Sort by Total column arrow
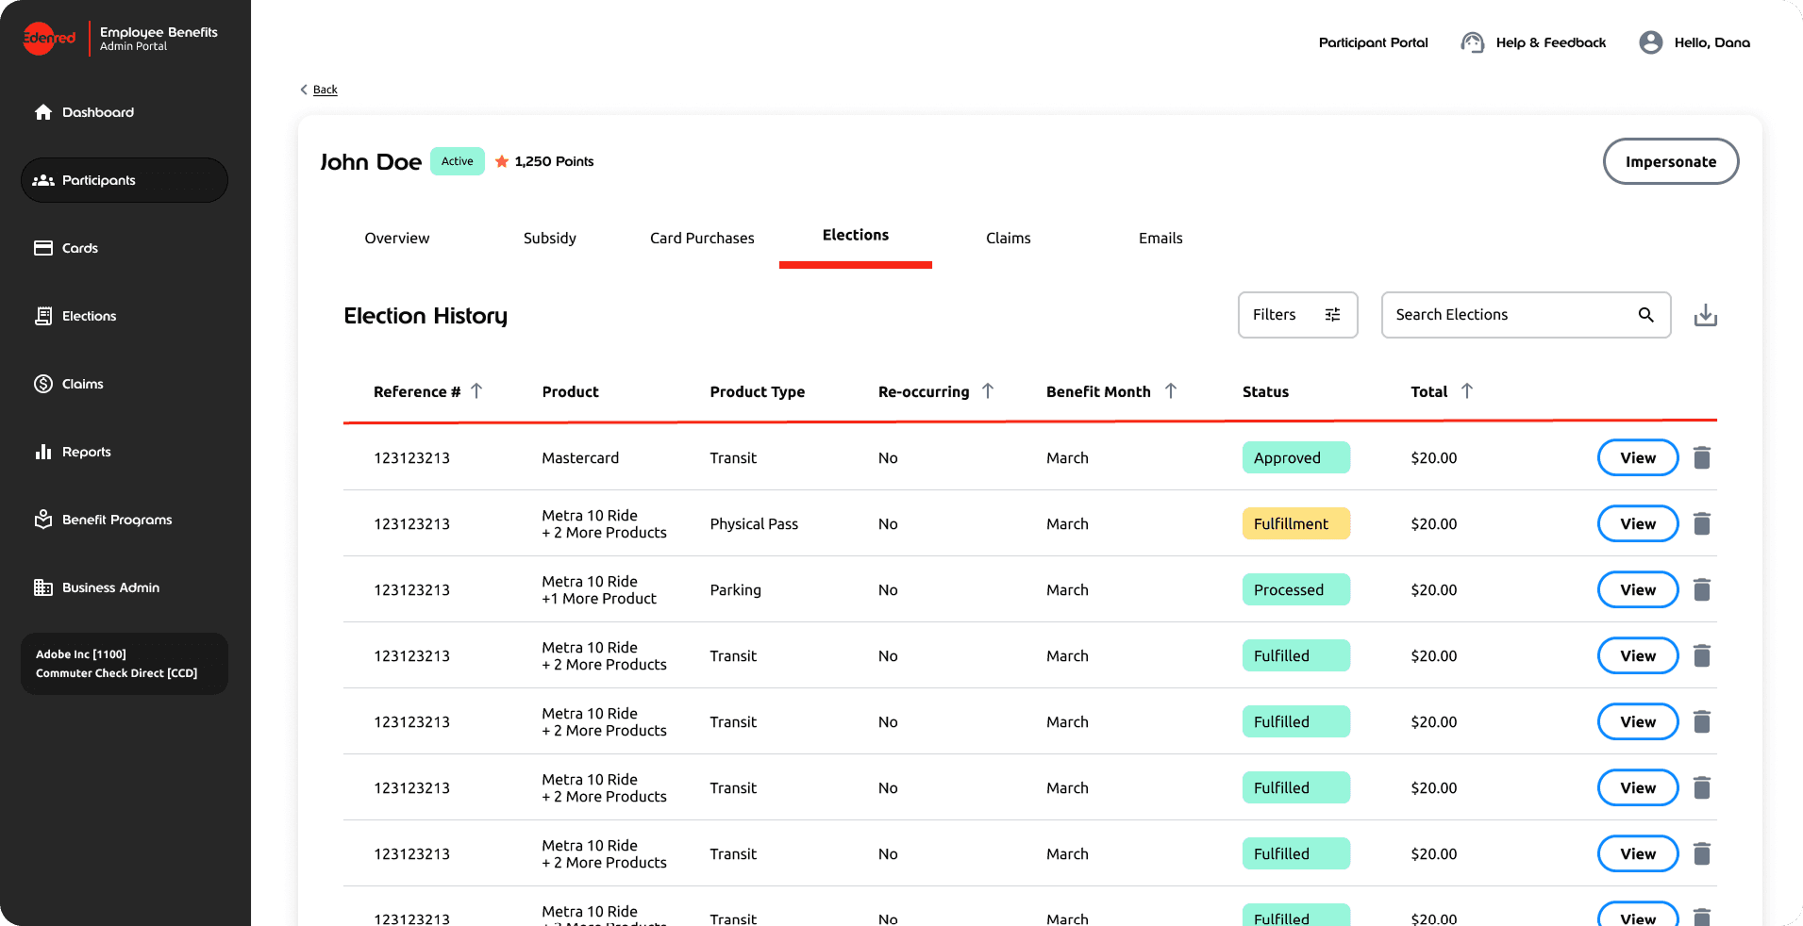 [1467, 390]
